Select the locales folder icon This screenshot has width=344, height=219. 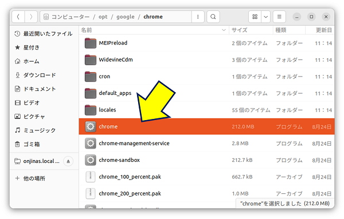coord(91,110)
